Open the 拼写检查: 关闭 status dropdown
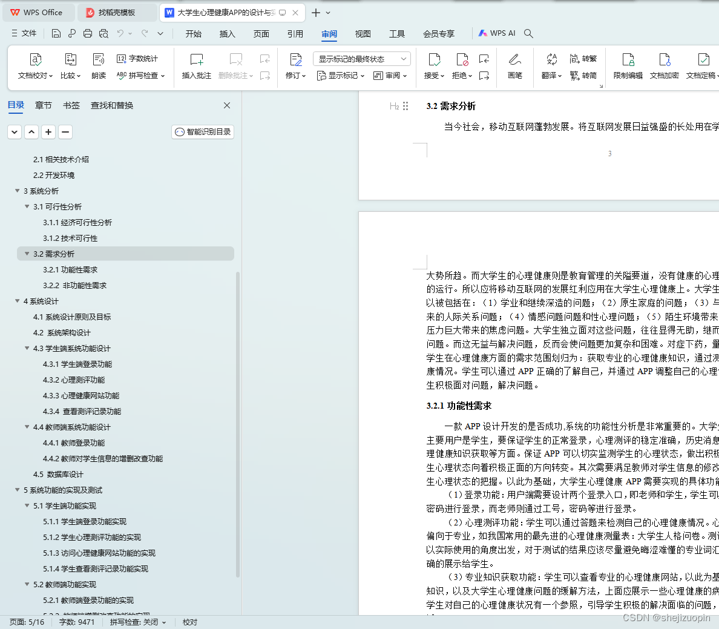 137,622
